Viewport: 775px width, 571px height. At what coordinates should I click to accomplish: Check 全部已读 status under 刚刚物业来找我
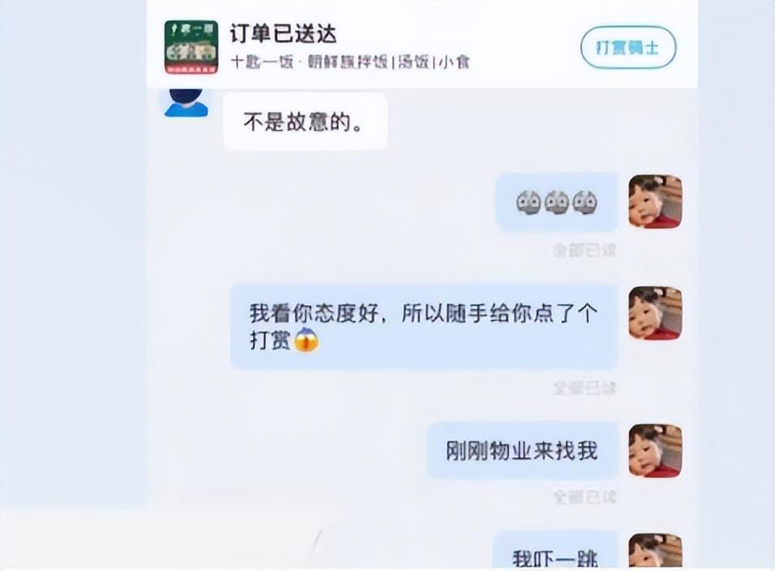tap(584, 497)
